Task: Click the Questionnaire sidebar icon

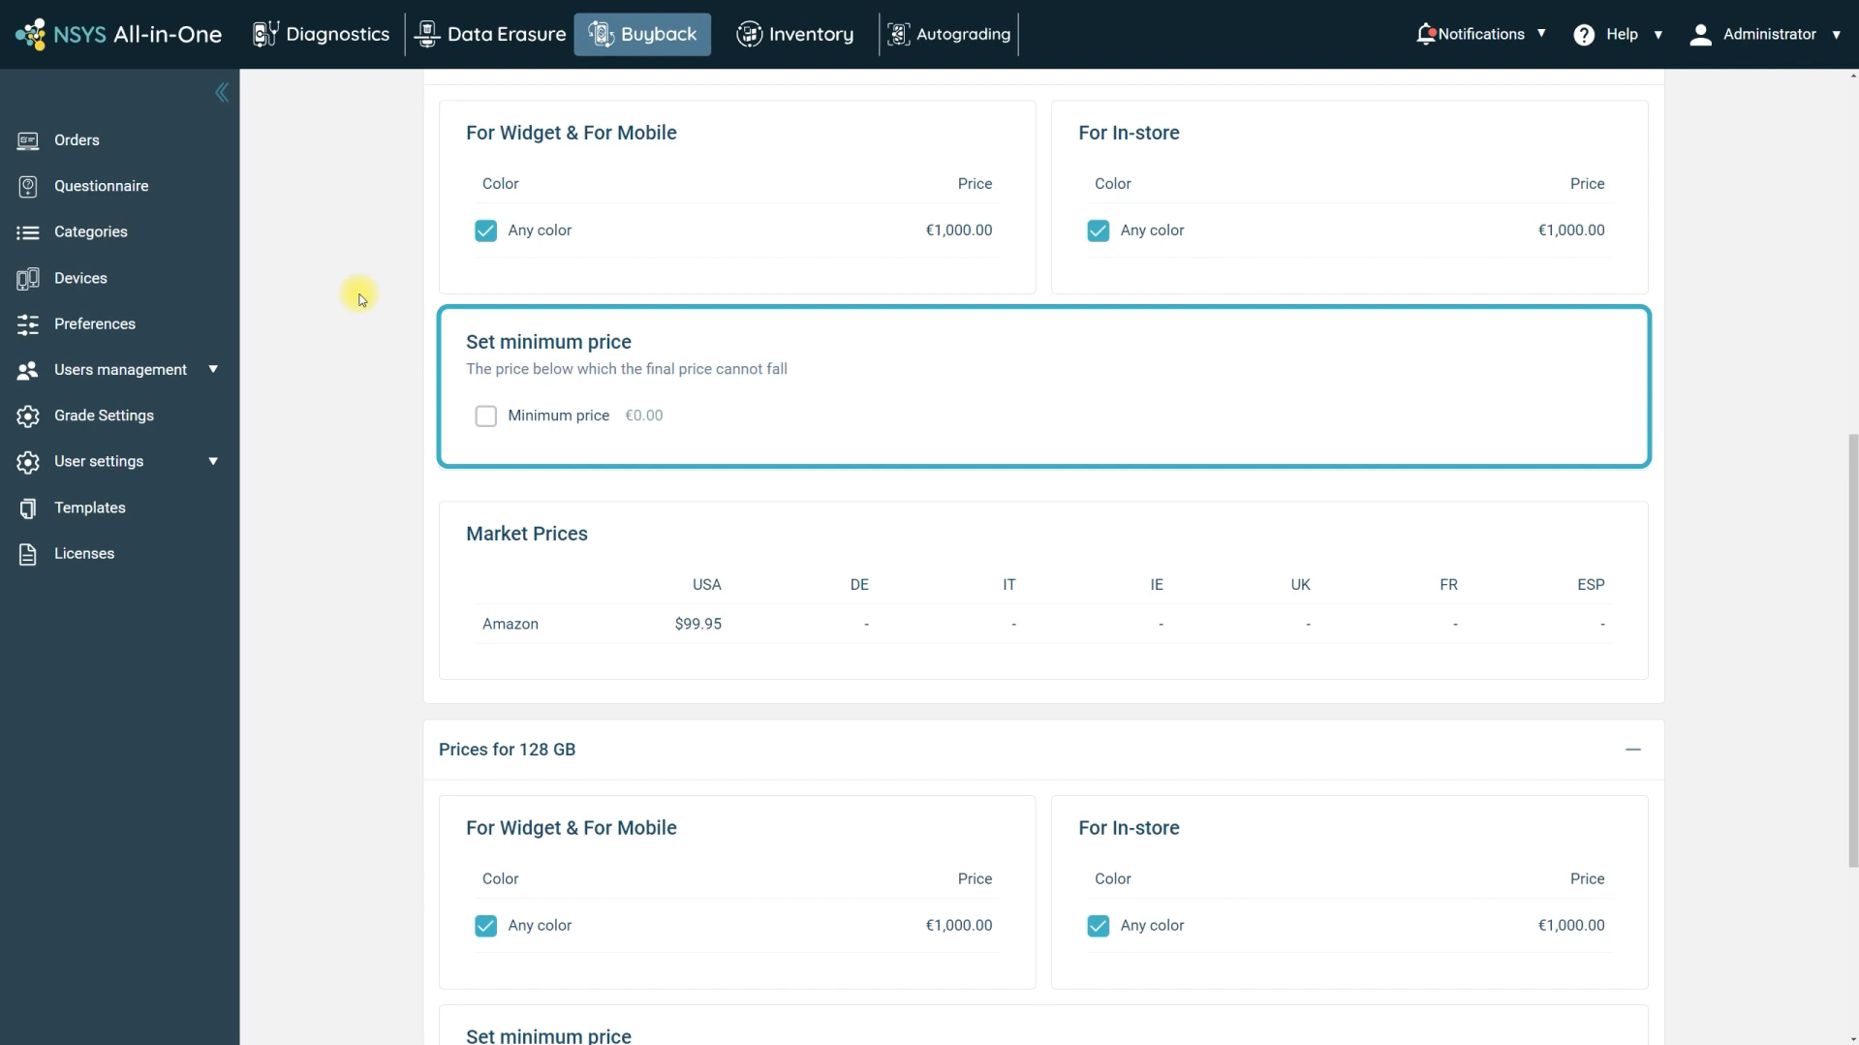Action: pos(28,186)
